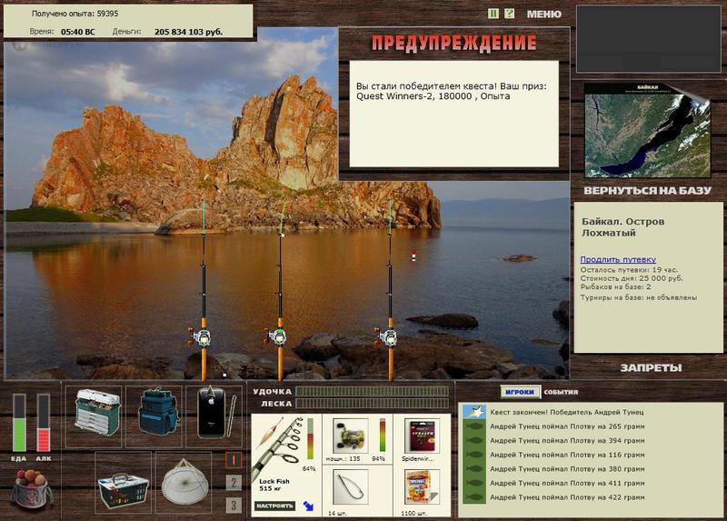Viewport: 727px width, 521px height.
Task: Click the hook icon showing 14 шт.
Action: (x=350, y=487)
